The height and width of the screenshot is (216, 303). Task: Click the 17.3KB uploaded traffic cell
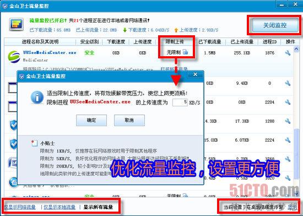pyautogui.click(x=242, y=121)
